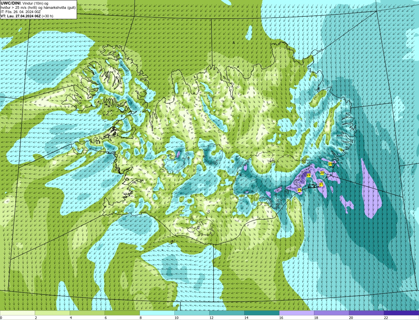The image size is (419, 320).
Task: Click the 20–22 m/s violet legend swatch
Action: coord(367,313)
